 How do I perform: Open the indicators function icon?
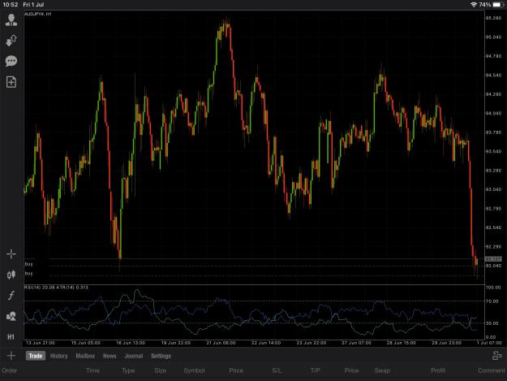(x=11, y=295)
